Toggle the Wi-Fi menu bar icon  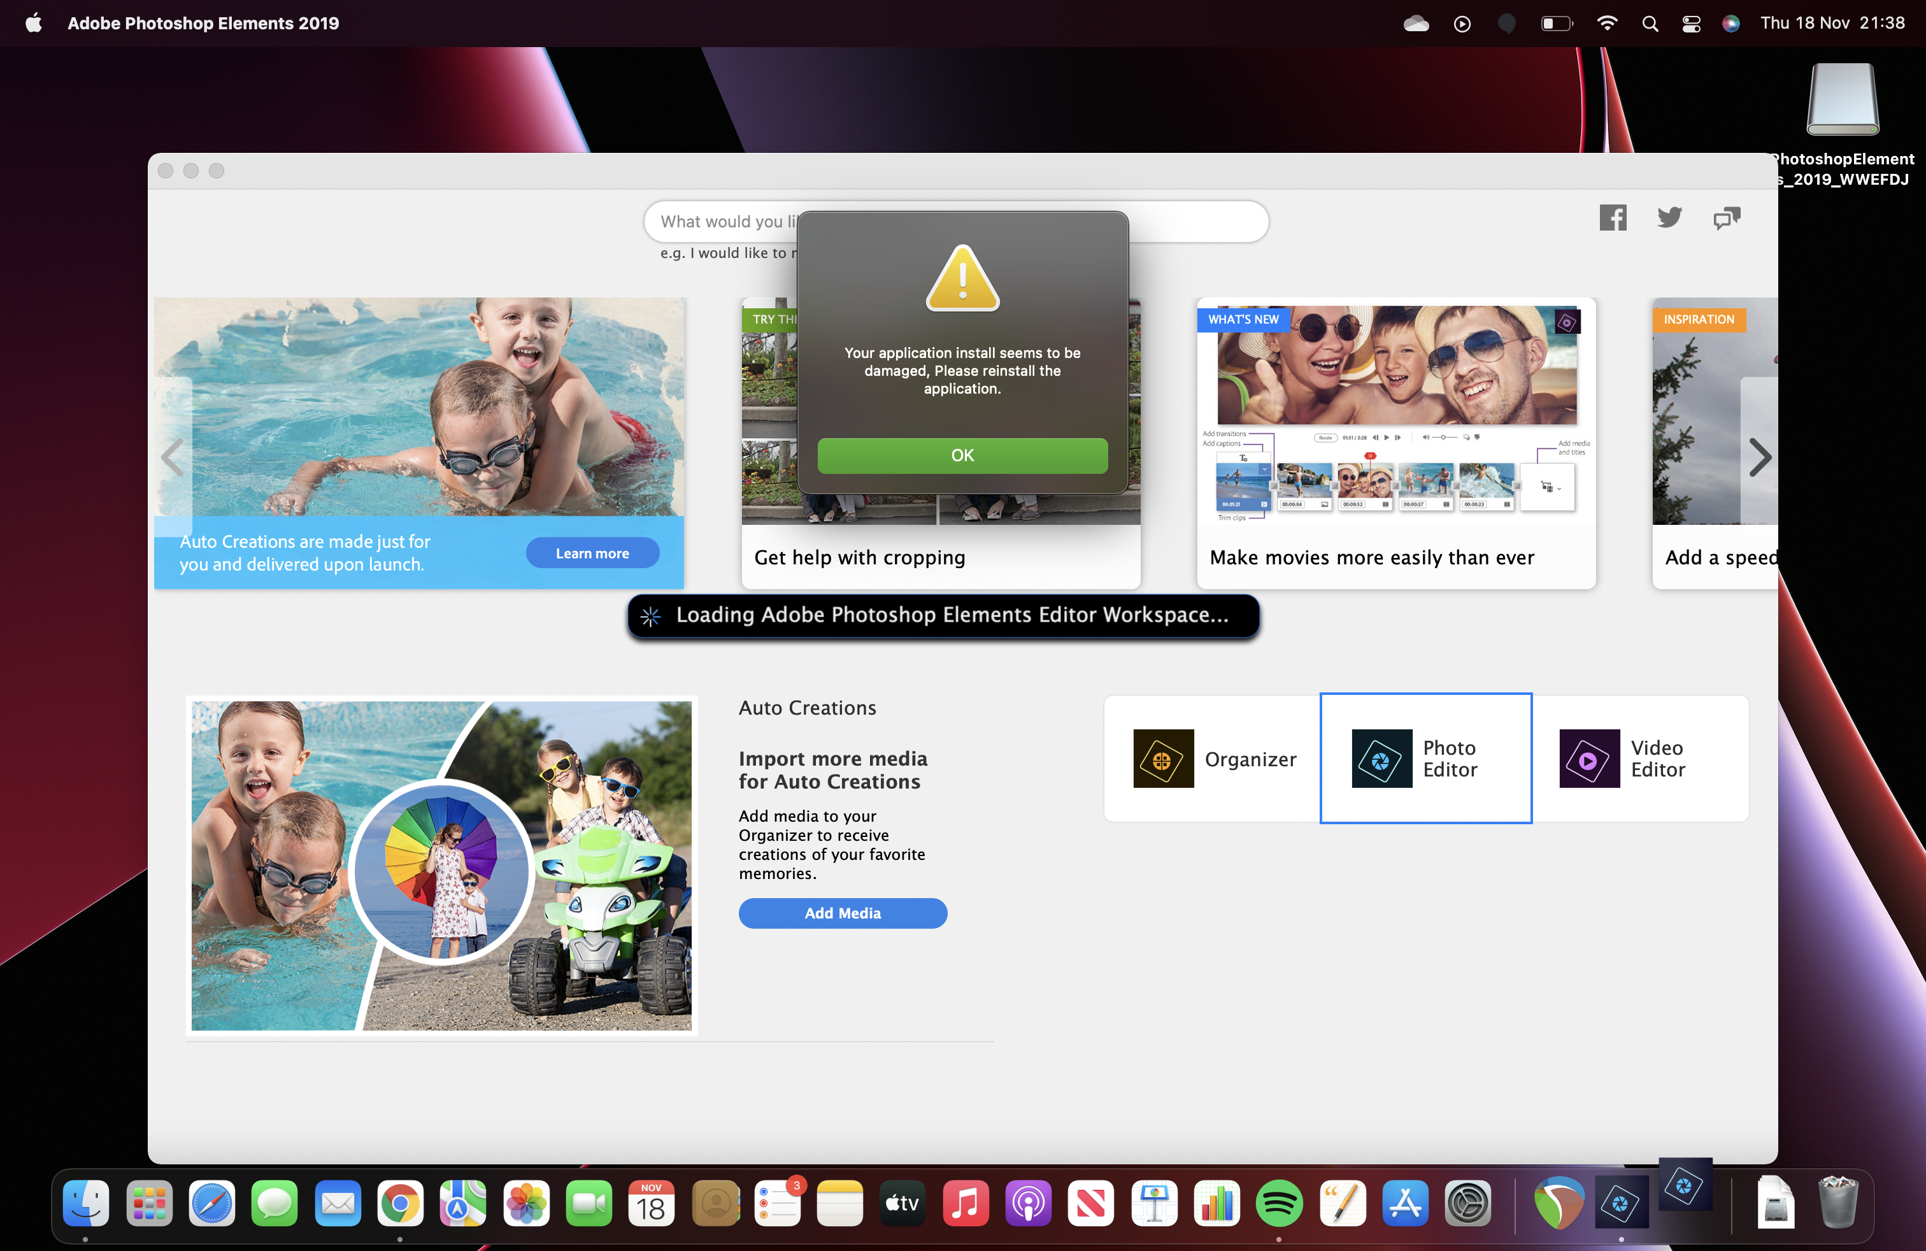point(1606,24)
